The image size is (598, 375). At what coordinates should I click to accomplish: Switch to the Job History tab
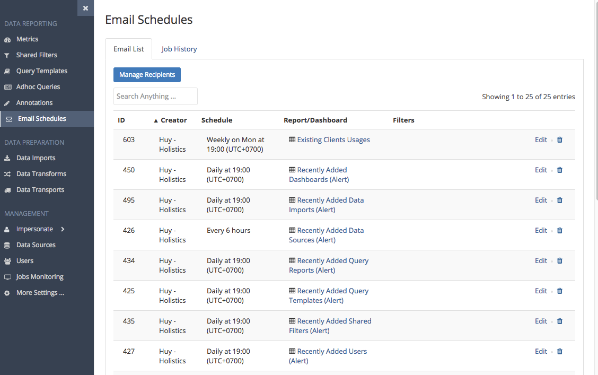[x=179, y=49]
